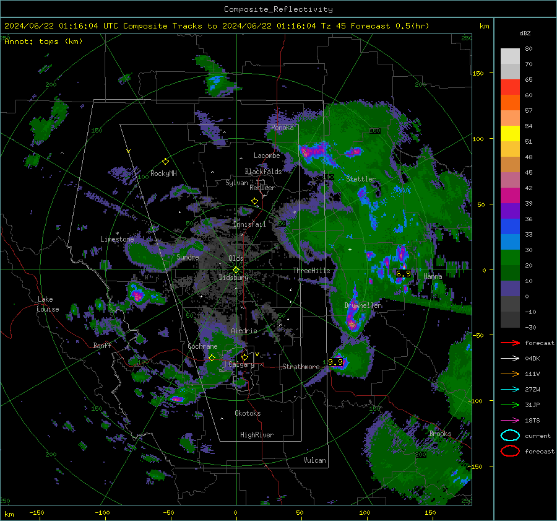557x521 pixels.
Task: Click the Stettler city label
Action: [361, 179]
